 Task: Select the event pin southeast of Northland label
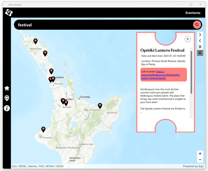click(45, 53)
